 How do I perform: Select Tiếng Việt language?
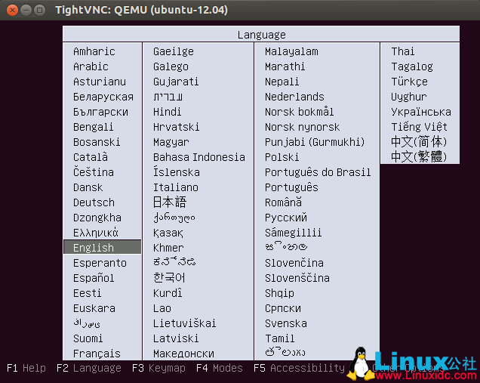(x=419, y=127)
